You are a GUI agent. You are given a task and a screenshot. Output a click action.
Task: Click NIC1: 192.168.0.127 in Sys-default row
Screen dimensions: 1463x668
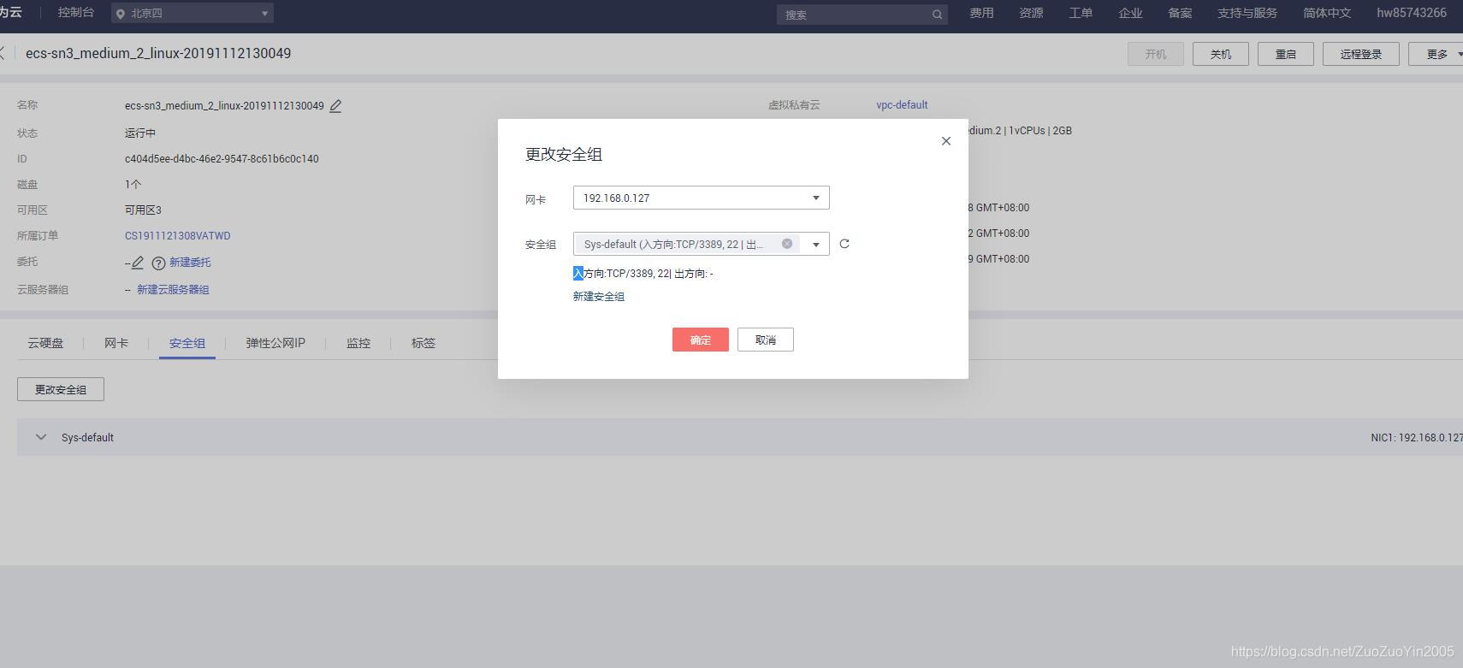pos(1417,438)
